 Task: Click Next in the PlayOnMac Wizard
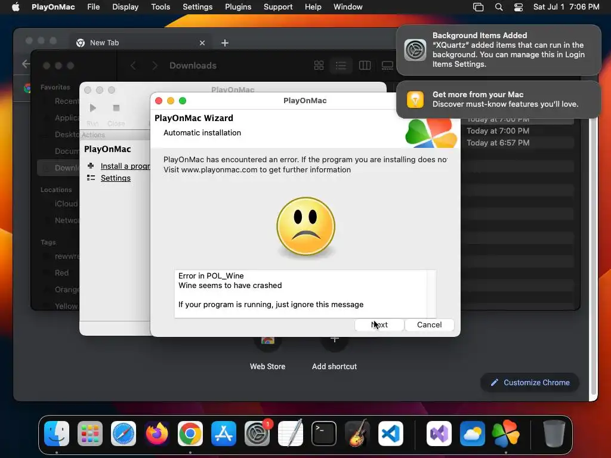click(379, 325)
